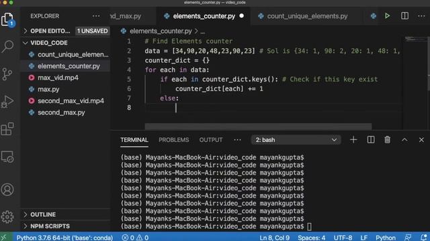Show errors and warnings count in status bar
This screenshot has height=241, width=430.
(x=136, y=238)
